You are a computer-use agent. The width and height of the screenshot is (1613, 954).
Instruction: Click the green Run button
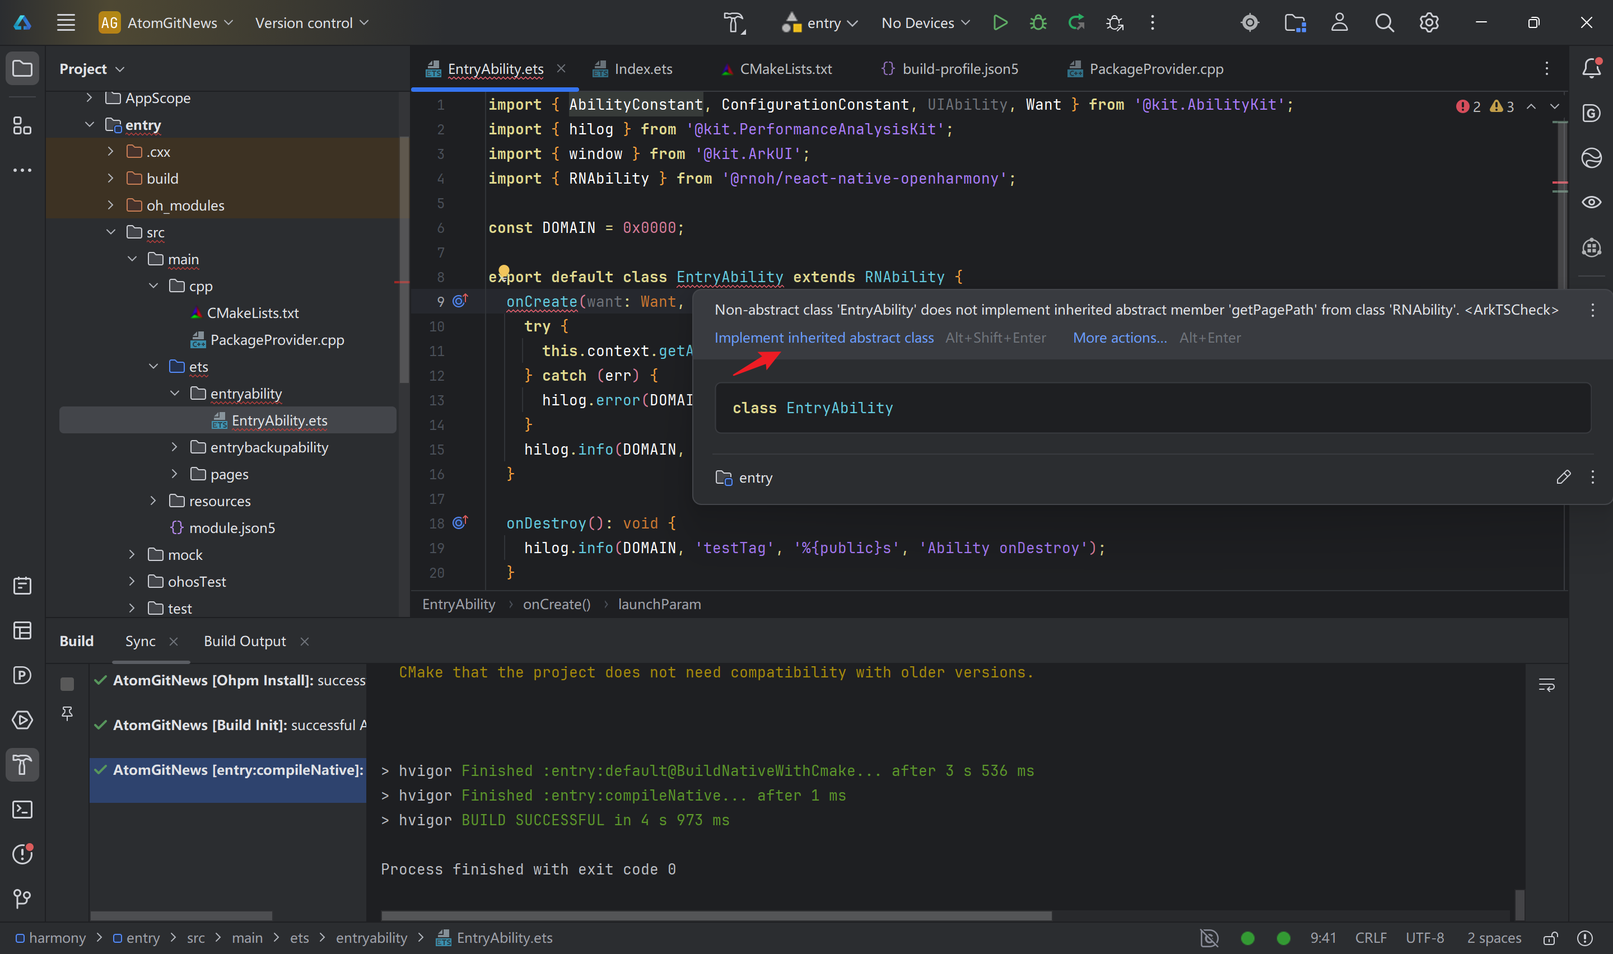1000,23
